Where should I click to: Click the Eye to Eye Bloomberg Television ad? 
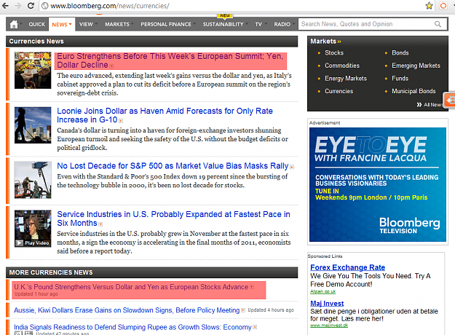click(378, 185)
